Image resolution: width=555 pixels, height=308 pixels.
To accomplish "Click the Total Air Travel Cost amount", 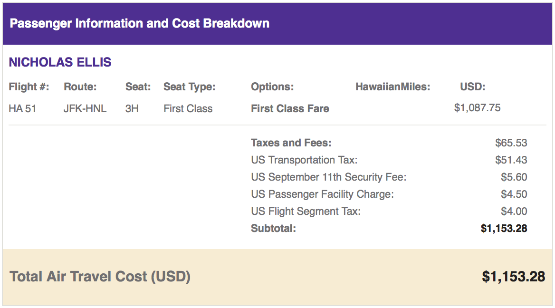I will pos(513,277).
